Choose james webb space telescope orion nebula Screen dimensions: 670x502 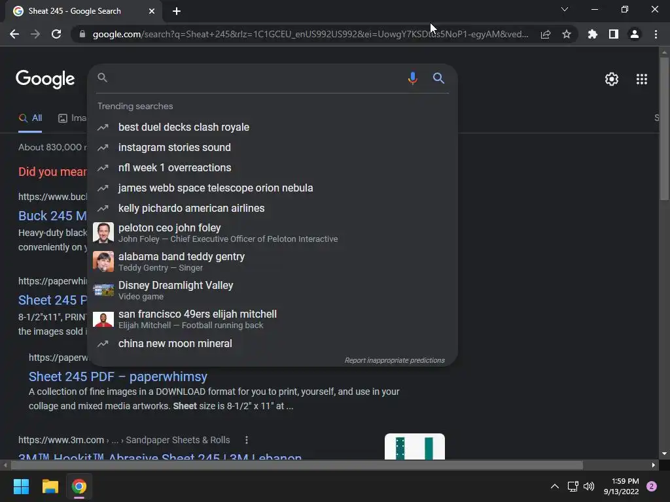[272, 188]
